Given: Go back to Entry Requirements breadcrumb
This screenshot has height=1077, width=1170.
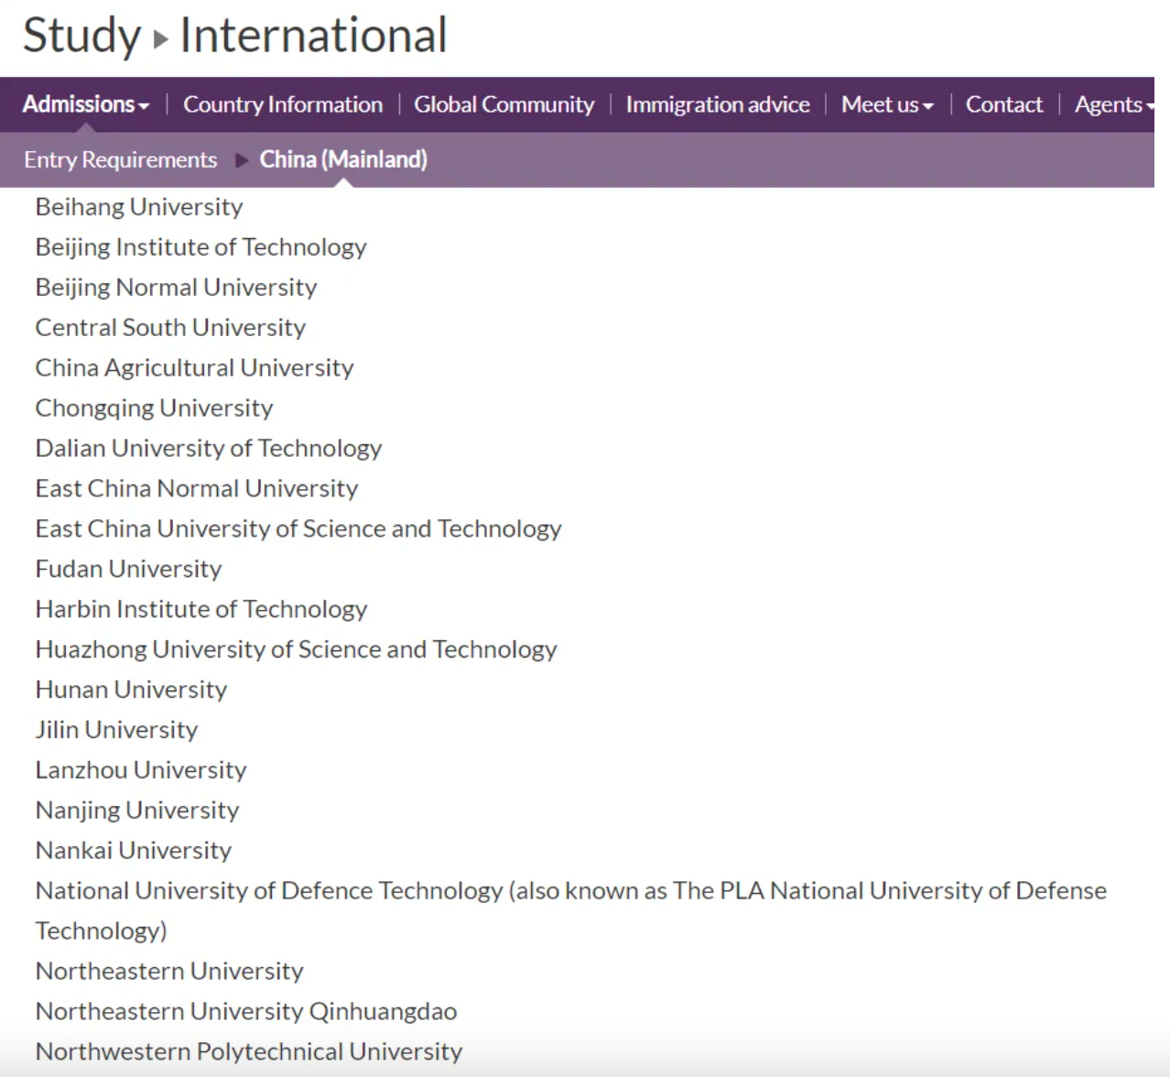Looking at the screenshot, I should [x=120, y=159].
